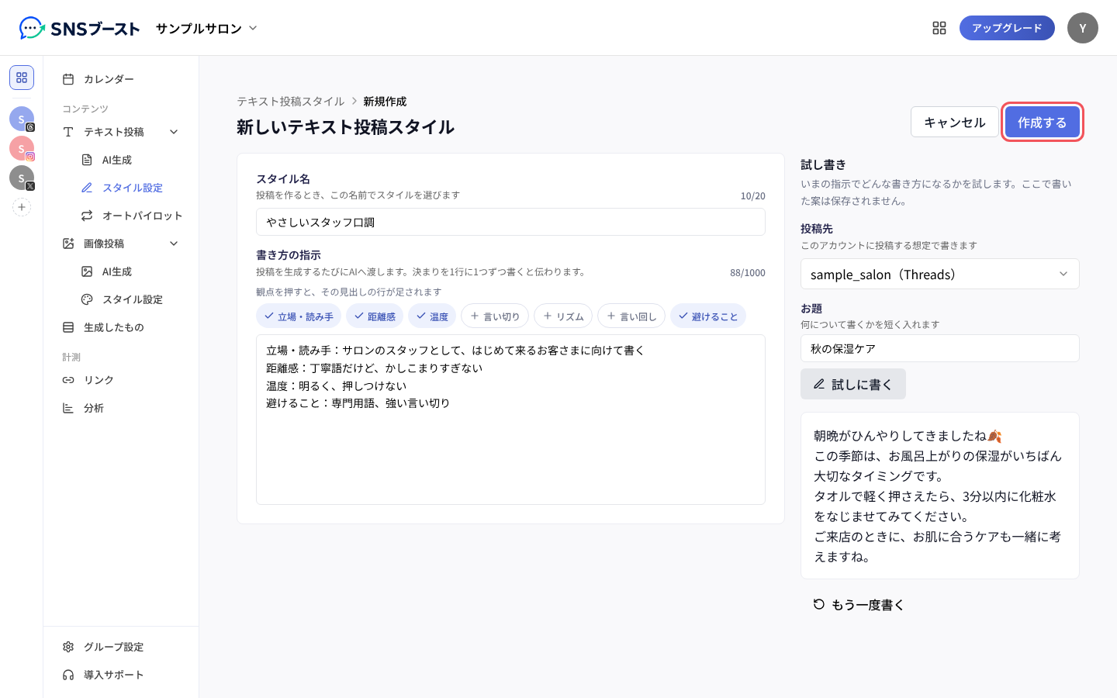Switch to the Instagram account avatar

[x=22, y=148]
